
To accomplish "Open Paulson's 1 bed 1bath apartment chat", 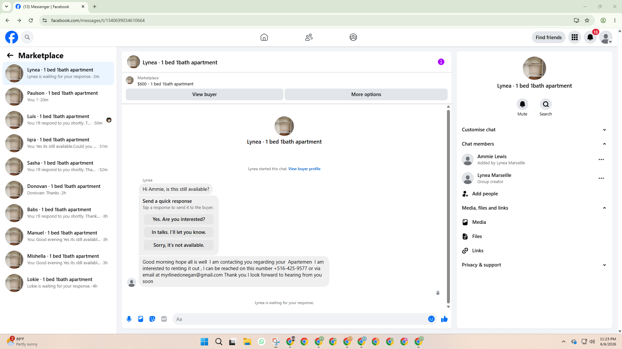I will coord(58,97).
